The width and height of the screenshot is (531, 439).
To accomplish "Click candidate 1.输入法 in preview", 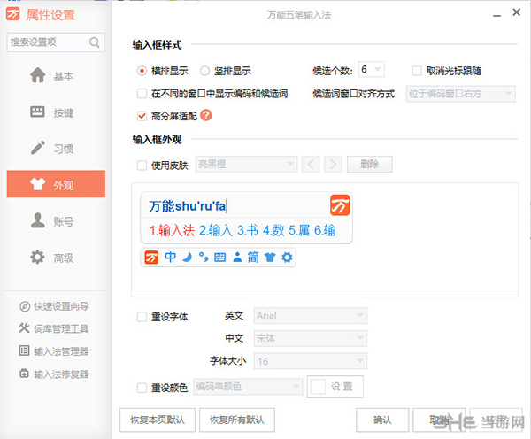I will coord(173,231).
